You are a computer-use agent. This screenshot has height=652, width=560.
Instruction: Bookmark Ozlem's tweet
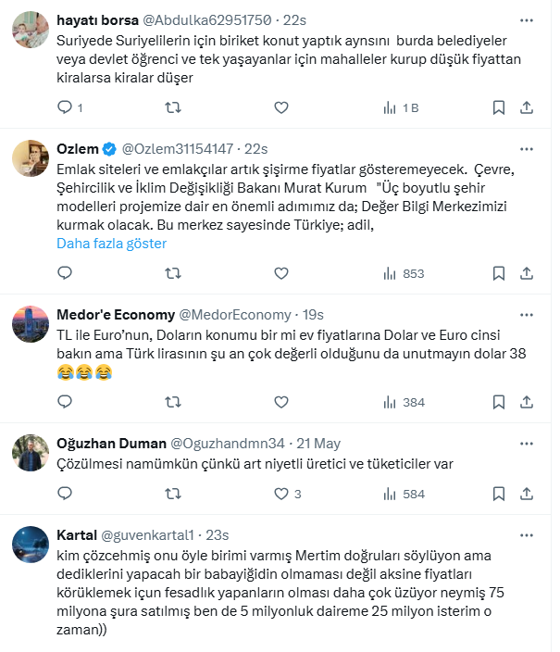click(499, 273)
